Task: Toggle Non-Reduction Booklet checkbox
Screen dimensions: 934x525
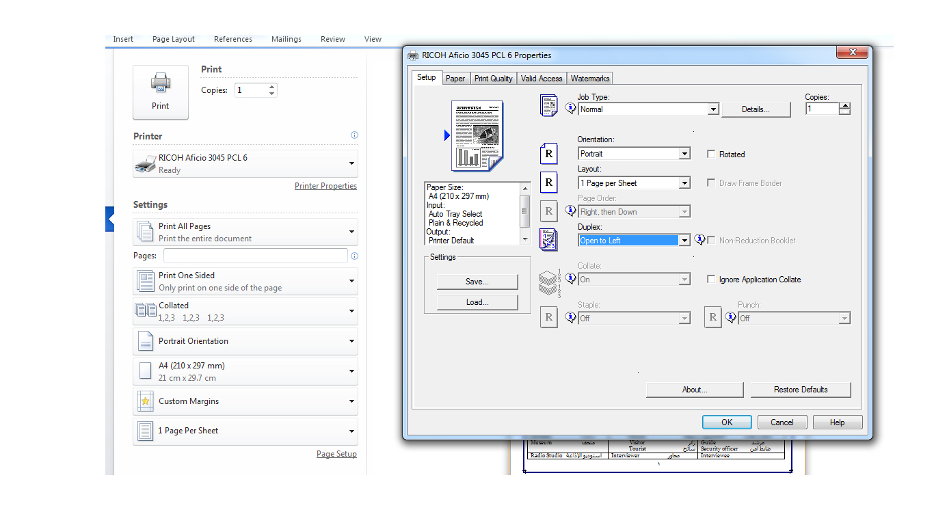Action: pos(711,240)
